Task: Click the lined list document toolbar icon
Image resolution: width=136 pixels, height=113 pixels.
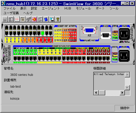Action: (23, 19)
